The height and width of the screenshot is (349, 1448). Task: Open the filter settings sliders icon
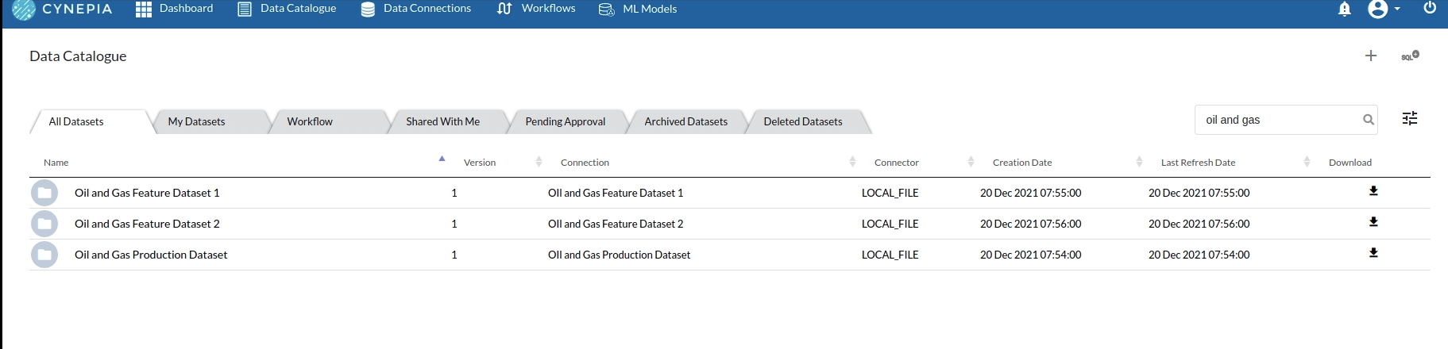click(x=1409, y=119)
